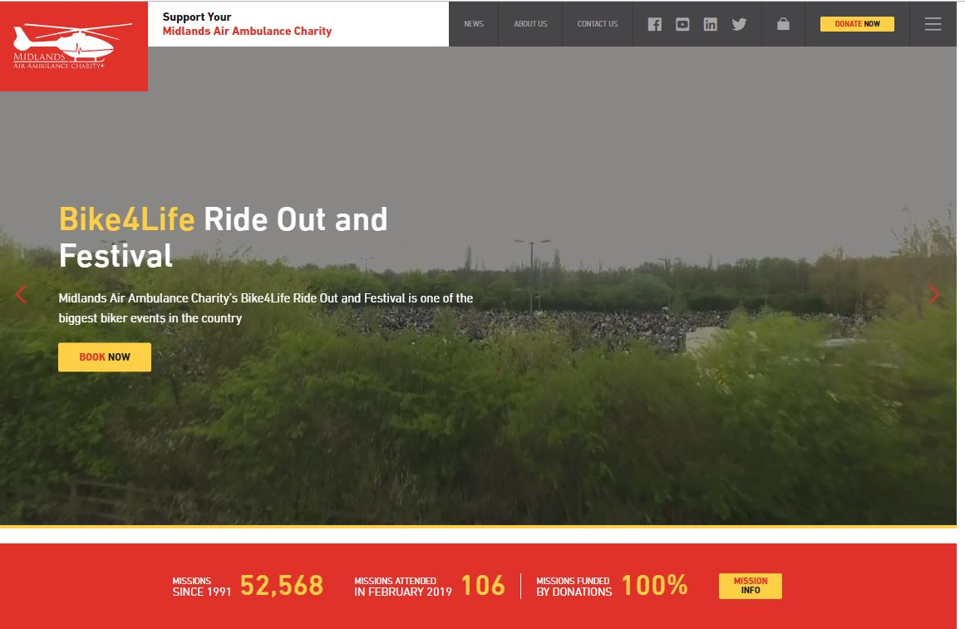This screenshot has height=629, width=965.
Task: Visit the LinkedIn profile icon
Action: [711, 24]
